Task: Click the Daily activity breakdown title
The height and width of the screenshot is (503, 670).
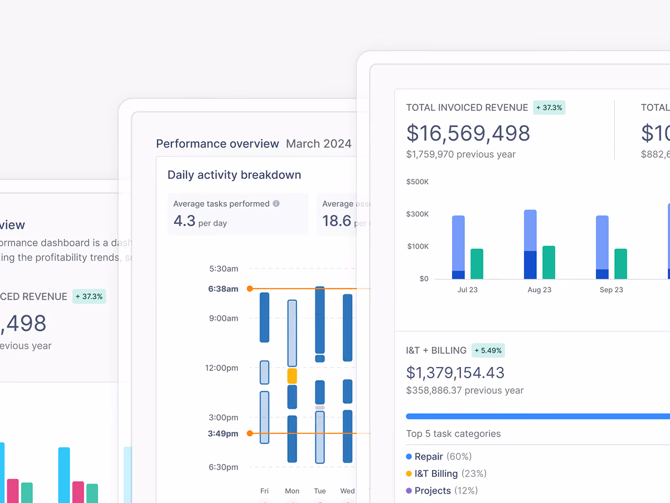Action: tap(234, 175)
